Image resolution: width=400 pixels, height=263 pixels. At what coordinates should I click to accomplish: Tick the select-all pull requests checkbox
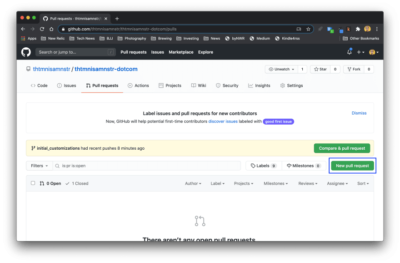[33, 183]
